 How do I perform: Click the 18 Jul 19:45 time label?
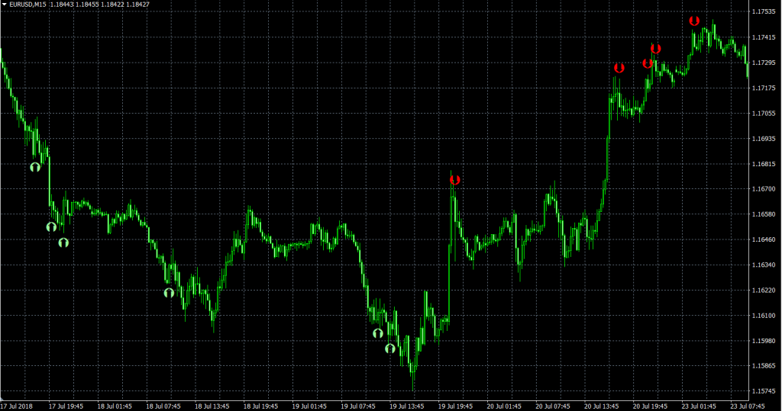tap(261, 406)
